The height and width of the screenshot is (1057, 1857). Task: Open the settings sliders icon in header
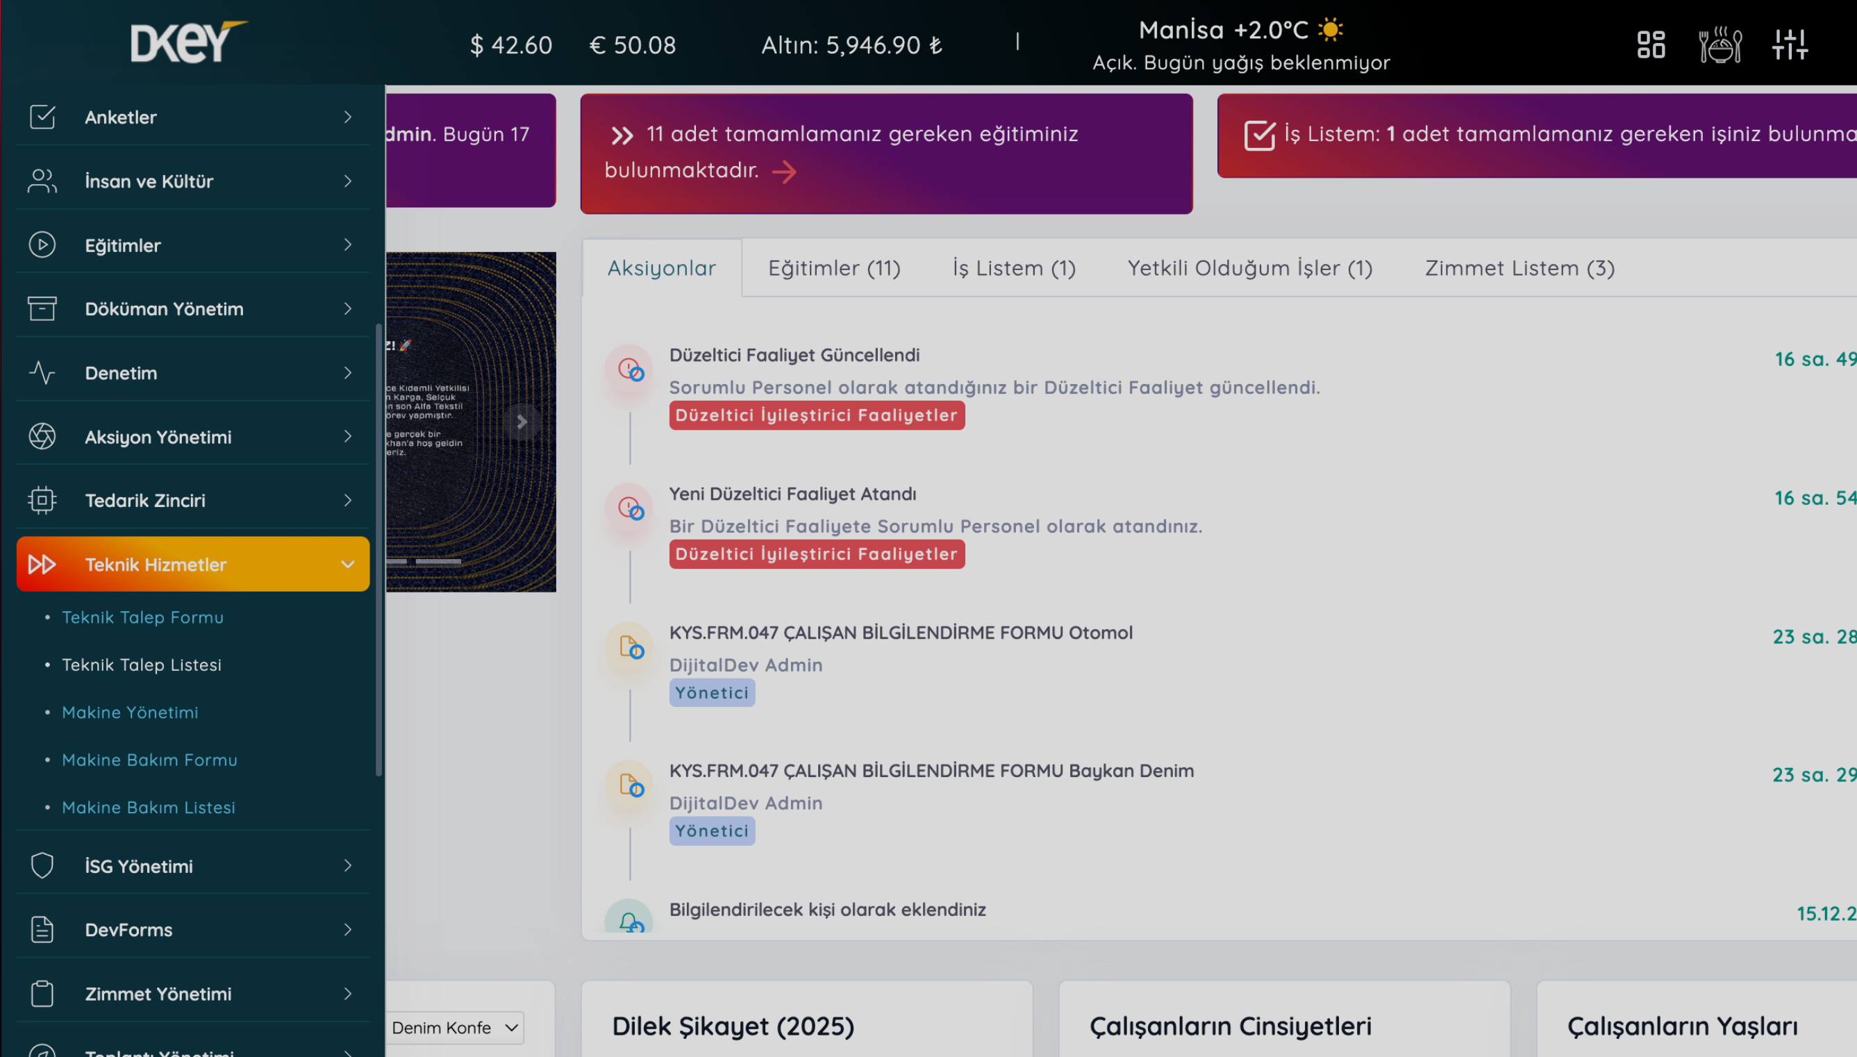click(x=1789, y=44)
